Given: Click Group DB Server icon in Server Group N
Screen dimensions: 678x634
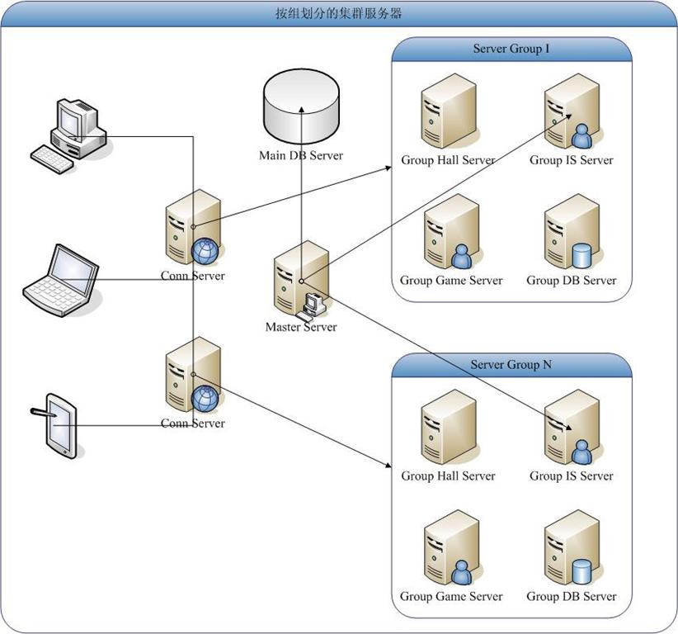Looking at the screenshot, I should point(572,547).
